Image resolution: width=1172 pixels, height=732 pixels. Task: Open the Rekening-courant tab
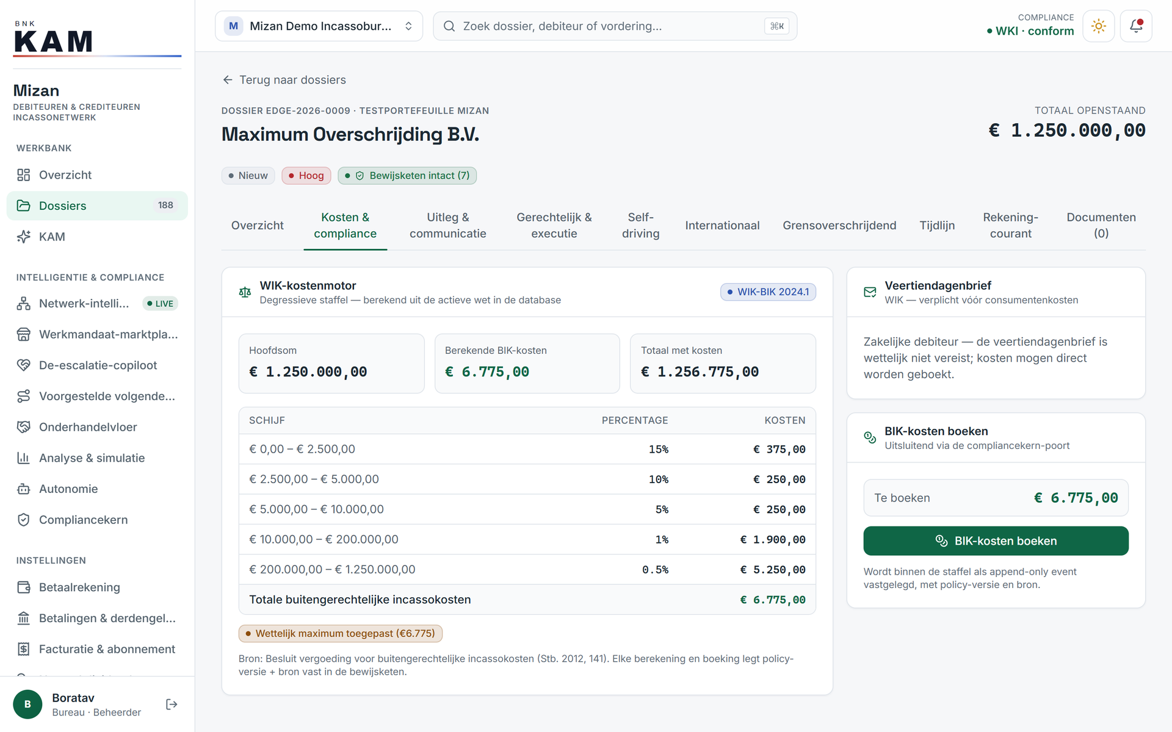pos(1010,226)
